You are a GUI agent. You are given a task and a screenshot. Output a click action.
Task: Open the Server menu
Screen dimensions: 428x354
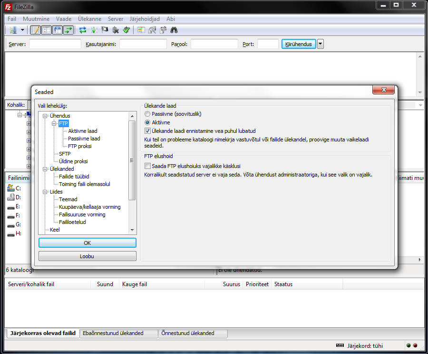(x=116, y=19)
